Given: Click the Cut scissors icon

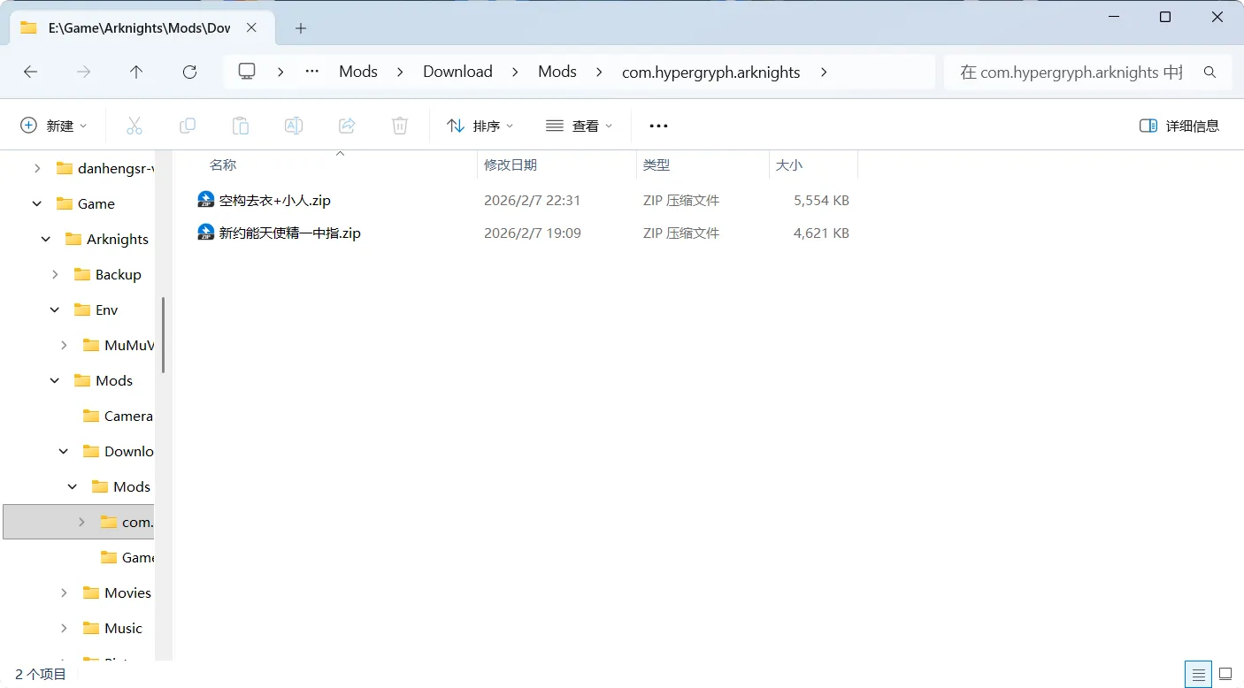Looking at the screenshot, I should [134, 126].
